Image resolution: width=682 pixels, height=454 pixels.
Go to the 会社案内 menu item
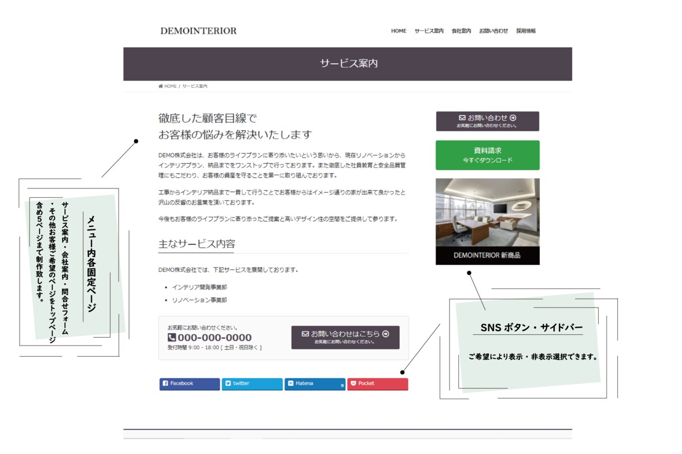click(x=461, y=31)
